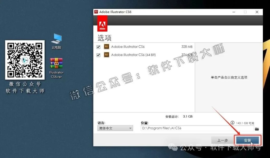Open the 简体中文 language dropdown
The image size is (270, 158).
(115, 128)
